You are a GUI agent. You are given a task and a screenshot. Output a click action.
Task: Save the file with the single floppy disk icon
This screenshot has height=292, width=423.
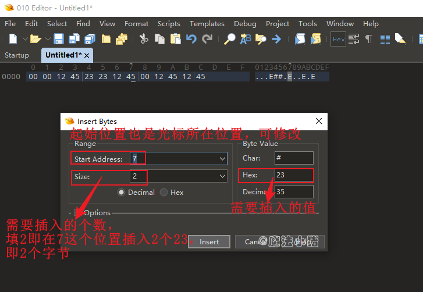tap(59, 39)
